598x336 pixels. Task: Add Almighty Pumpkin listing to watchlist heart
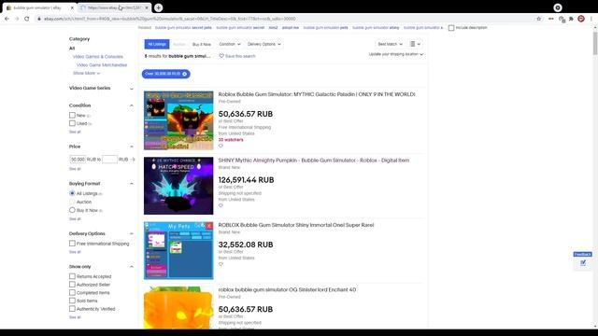(x=221, y=205)
